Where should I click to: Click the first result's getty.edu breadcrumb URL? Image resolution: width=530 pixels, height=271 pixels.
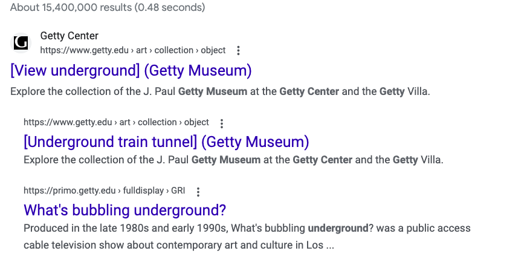[x=133, y=50]
